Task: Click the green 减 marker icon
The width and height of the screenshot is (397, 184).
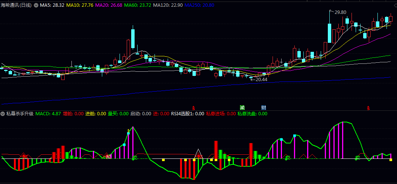Action: [x=242, y=108]
